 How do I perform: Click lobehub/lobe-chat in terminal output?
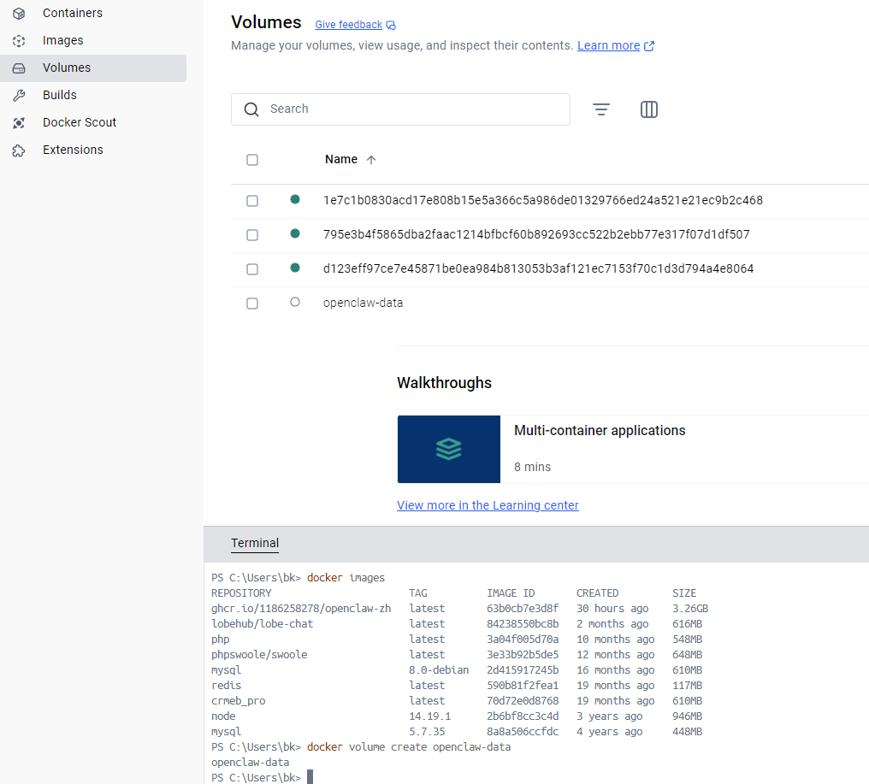click(262, 624)
